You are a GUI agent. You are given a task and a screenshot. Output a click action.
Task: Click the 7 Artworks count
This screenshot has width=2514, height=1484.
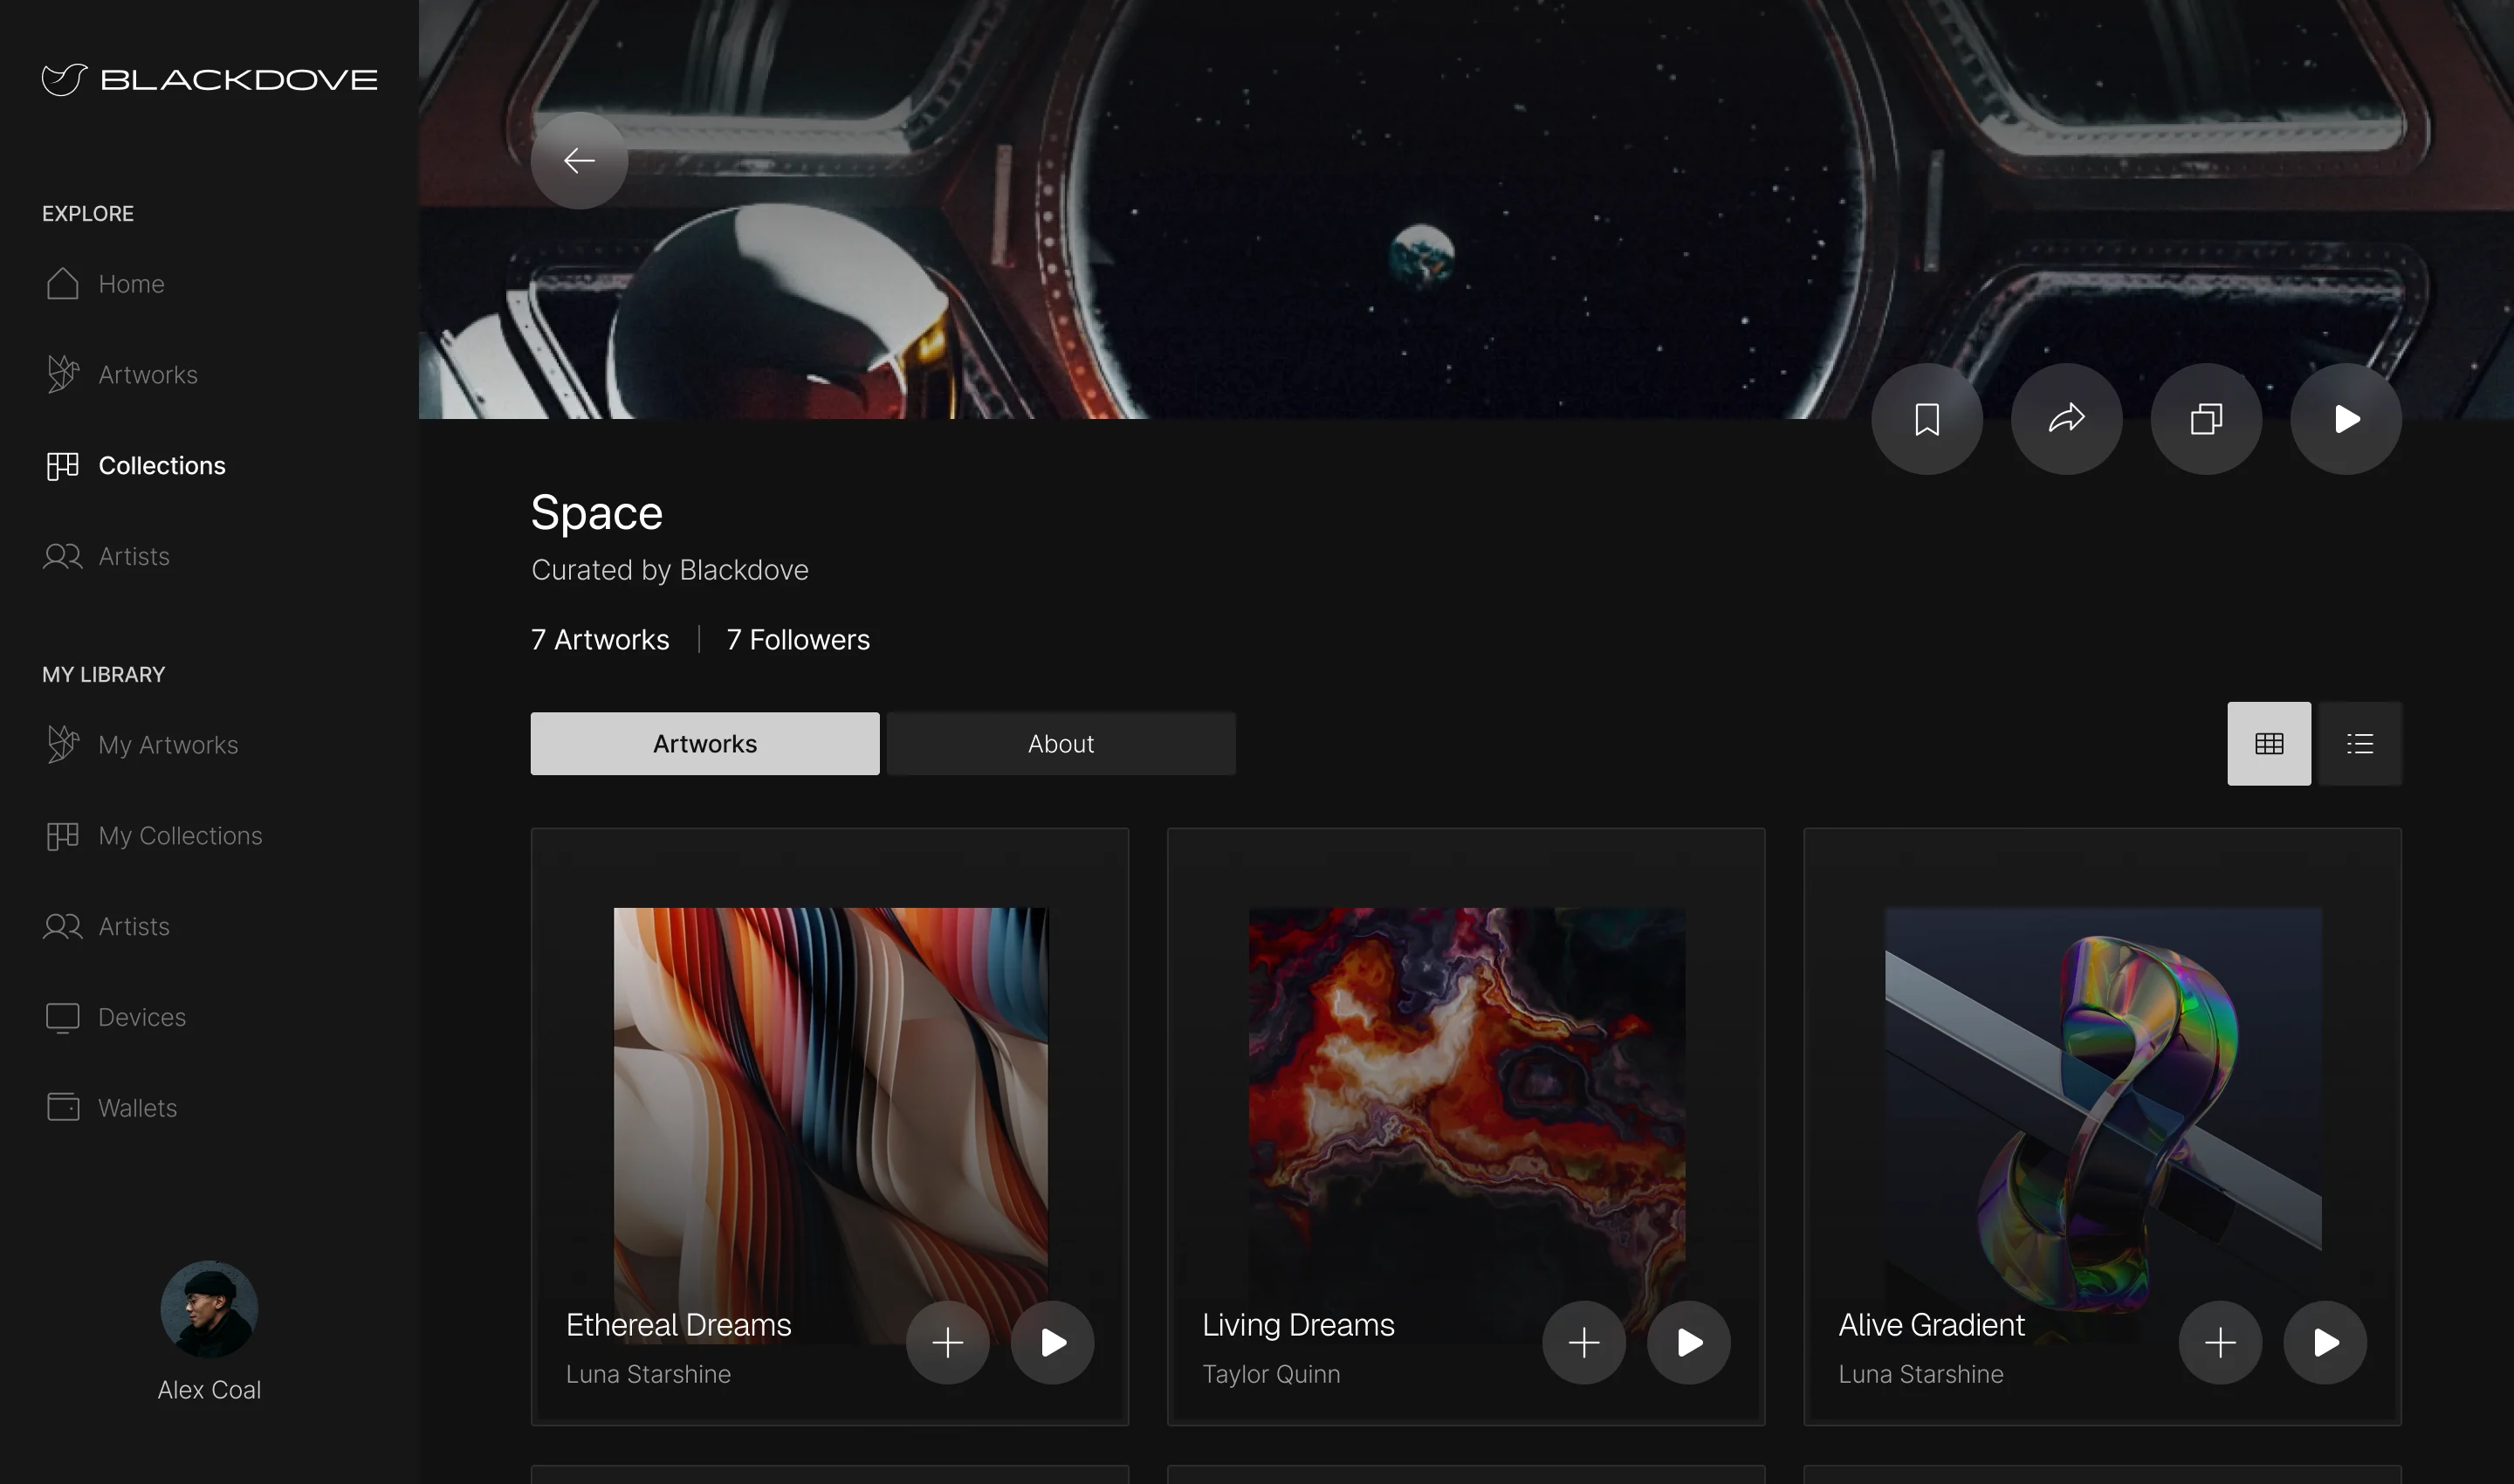pyautogui.click(x=600, y=640)
